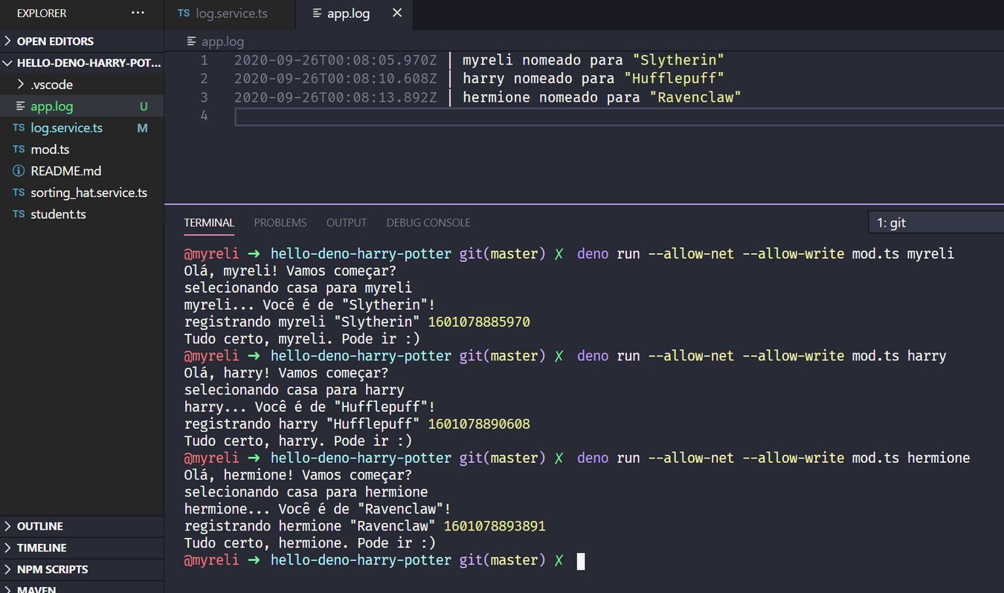Click the file icon beside app.log in Explorer
1004x593 pixels.
click(20, 106)
